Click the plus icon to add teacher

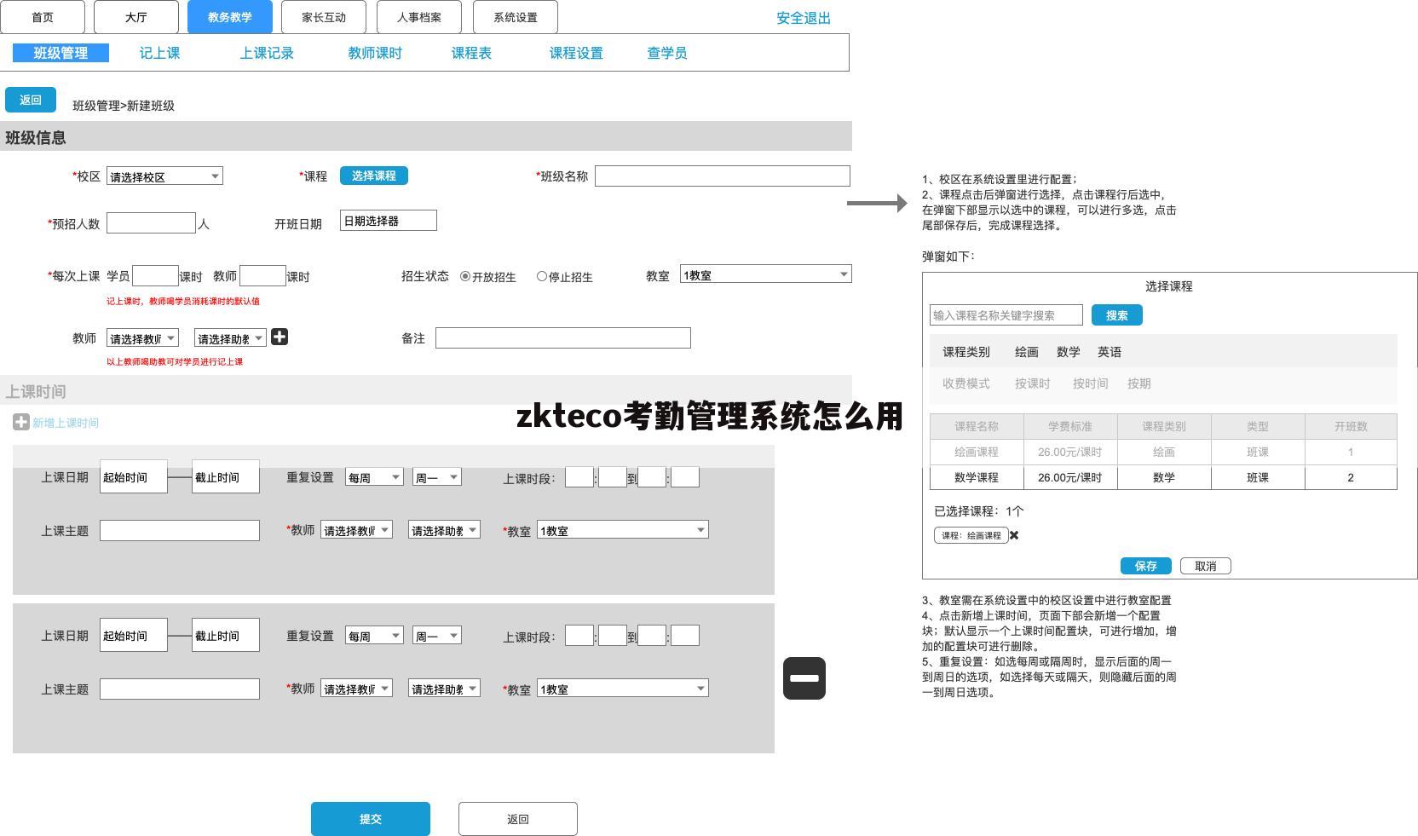click(280, 337)
